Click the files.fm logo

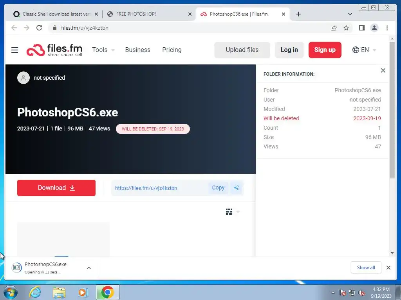(x=54, y=50)
